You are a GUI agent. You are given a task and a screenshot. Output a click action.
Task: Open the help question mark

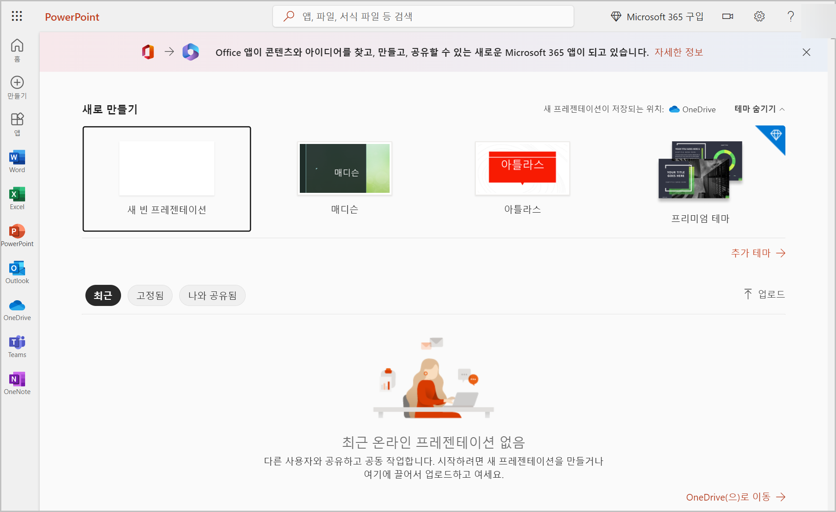click(791, 16)
